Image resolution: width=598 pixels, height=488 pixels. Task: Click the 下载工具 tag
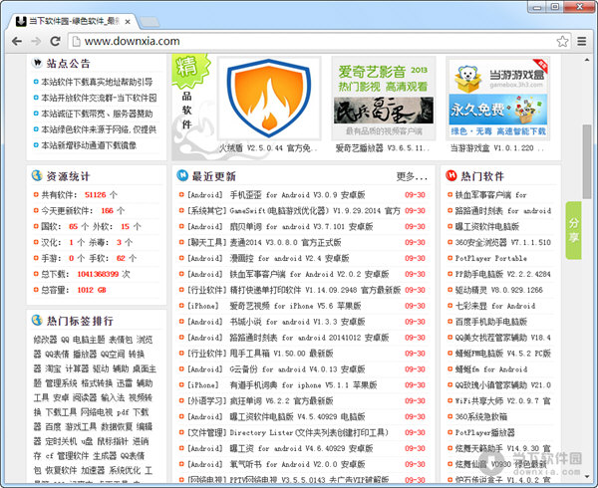(x=61, y=412)
